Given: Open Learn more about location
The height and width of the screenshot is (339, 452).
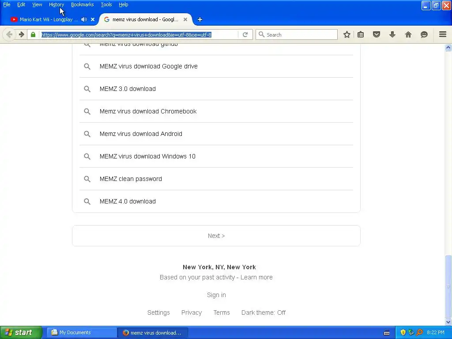Looking at the screenshot, I should tap(256, 277).
